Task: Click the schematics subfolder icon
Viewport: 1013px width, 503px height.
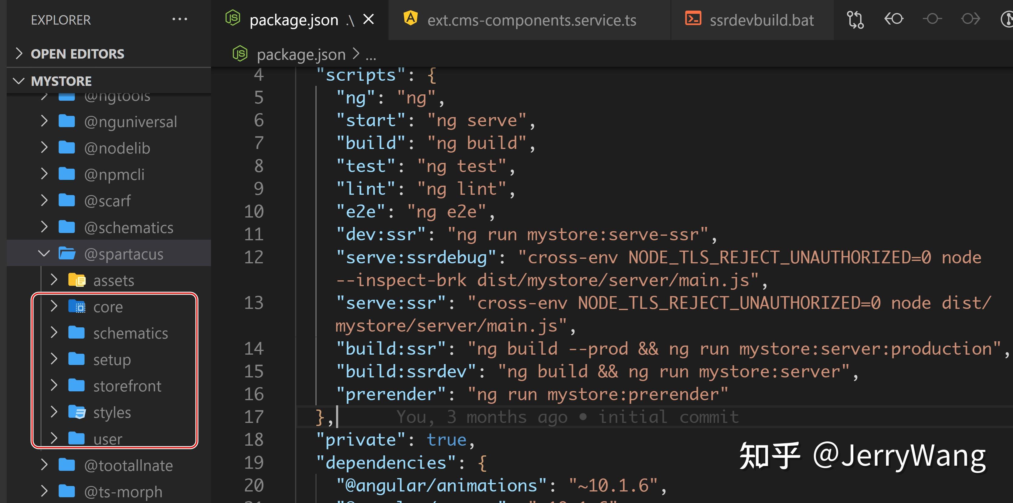Action: click(x=77, y=333)
